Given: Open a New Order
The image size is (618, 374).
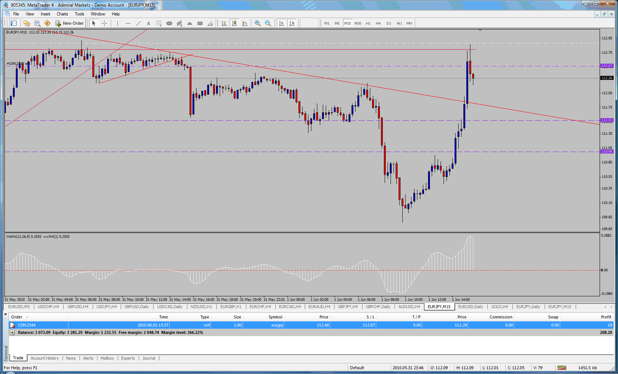Looking at the screenshot, I should tap(70, 23).
